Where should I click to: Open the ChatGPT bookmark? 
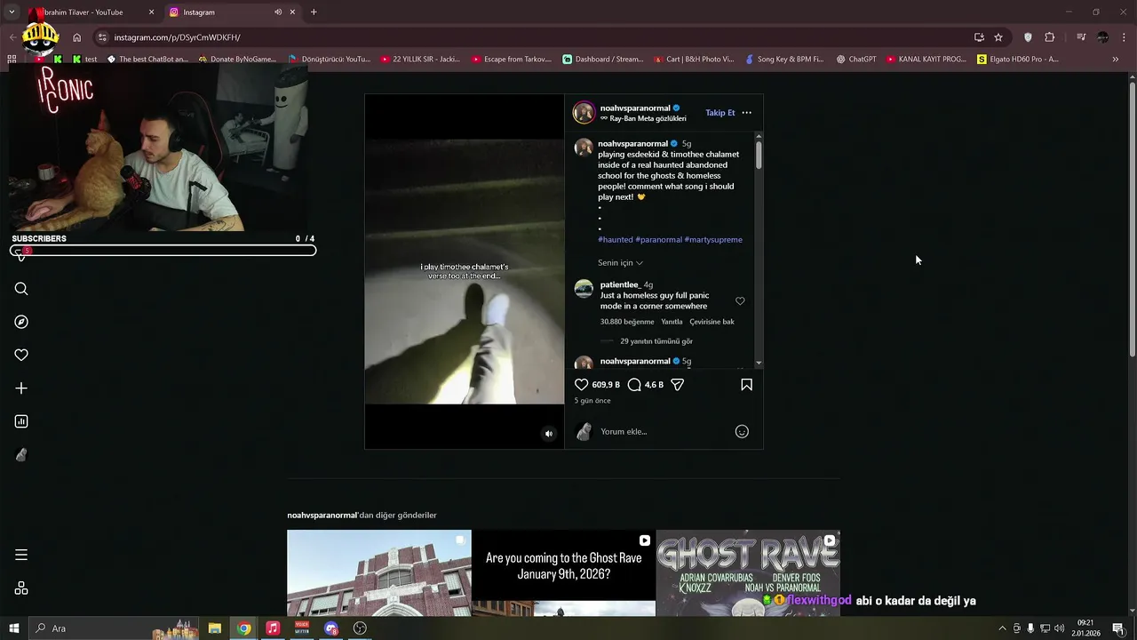coord(856,60)
